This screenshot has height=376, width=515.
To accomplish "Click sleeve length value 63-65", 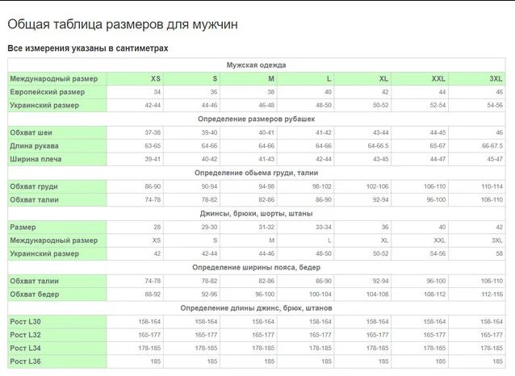I will pyautogui.click(x=153, y=146).
